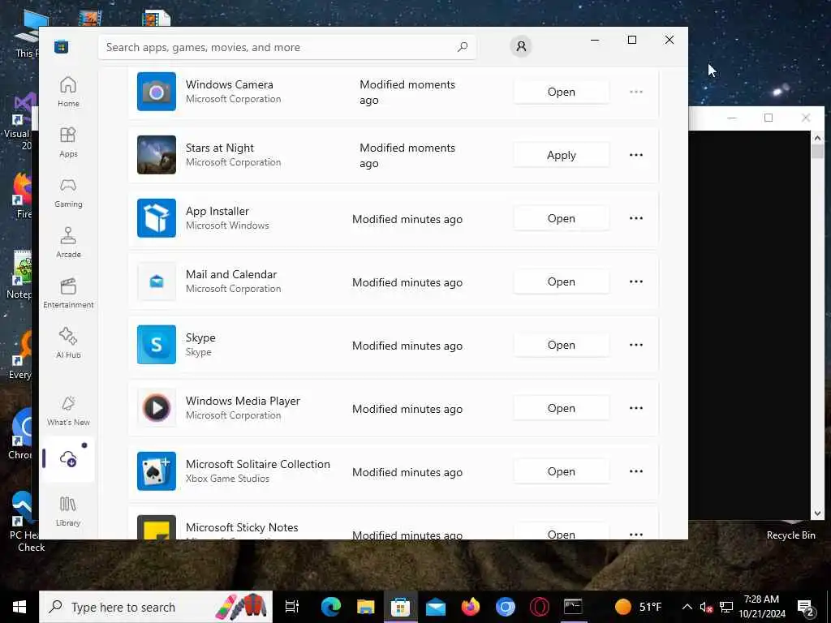
Task: Click the 51°F weather widget
Action: 638,607
